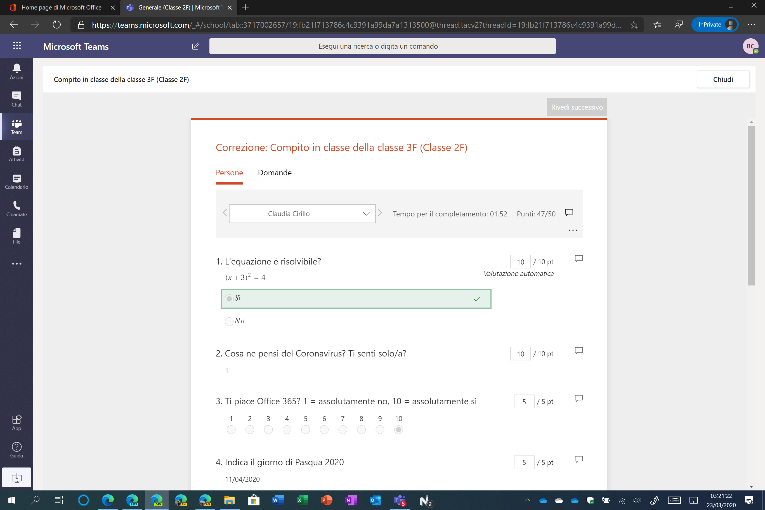Add comment on question 4 Pasqua
The width and height of the screenshot is (765, 510).
coord(579,459)
